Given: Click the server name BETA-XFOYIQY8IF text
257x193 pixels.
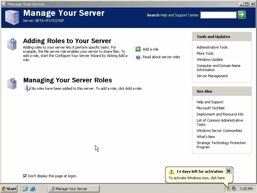Looking at the screenshot, I should (x=50, y=21).
